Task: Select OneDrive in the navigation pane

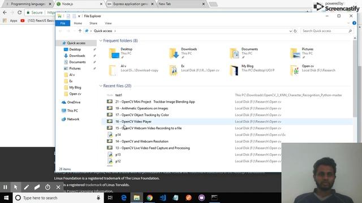Action: click(74, 102)
